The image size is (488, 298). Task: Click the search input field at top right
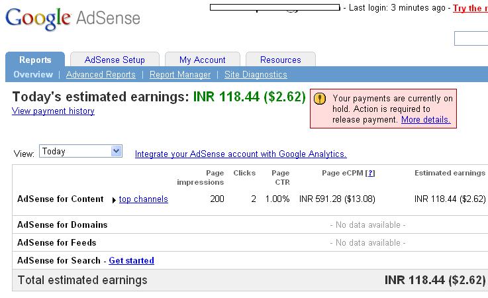(x=471, y=39)
